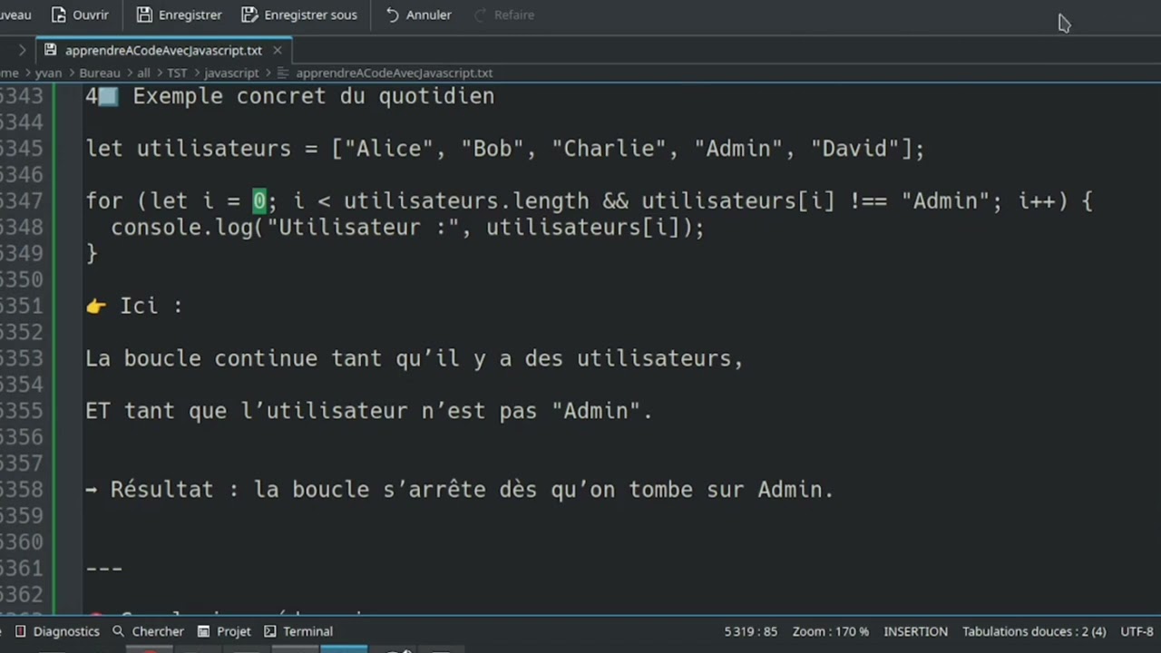
Task: Click i++ in the for loop
Action: [1037, 201]
